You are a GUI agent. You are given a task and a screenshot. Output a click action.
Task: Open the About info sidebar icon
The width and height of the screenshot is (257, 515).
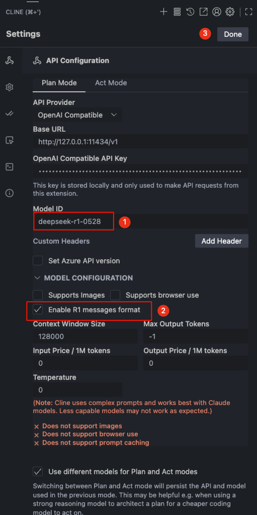pyautogui.click(x=10, y=193)
